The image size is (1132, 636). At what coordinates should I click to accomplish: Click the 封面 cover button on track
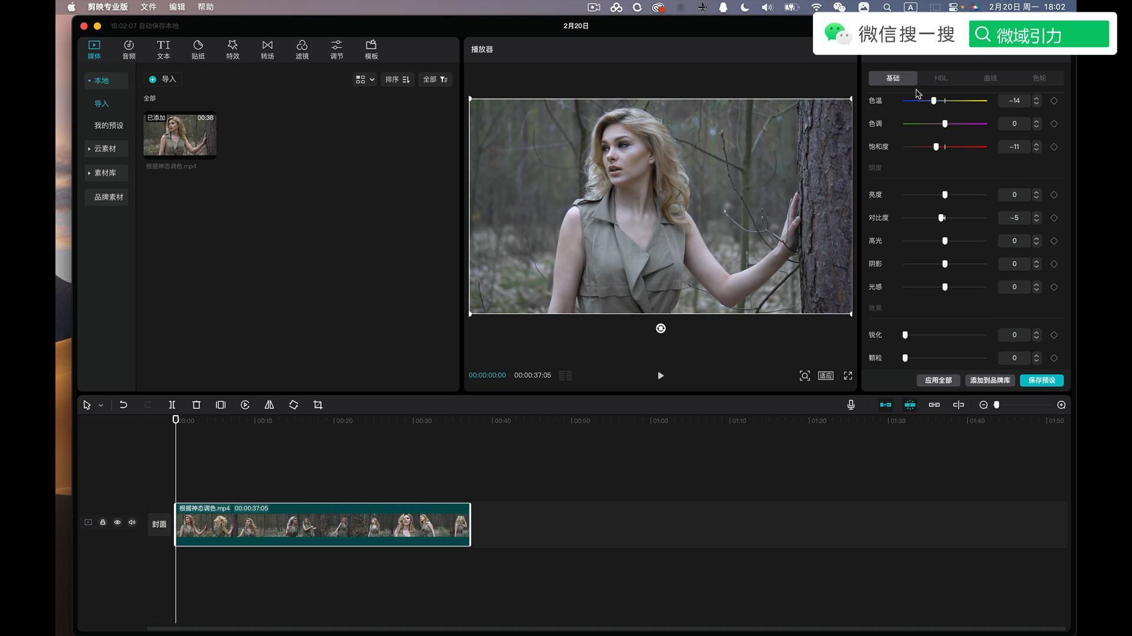[159, 524]
